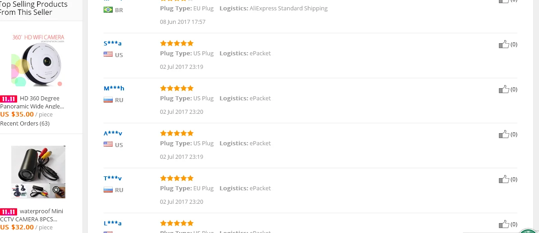539x233 pixels.
Task: Open reviewer S***a's profile
Action: [x=113, y=43]
